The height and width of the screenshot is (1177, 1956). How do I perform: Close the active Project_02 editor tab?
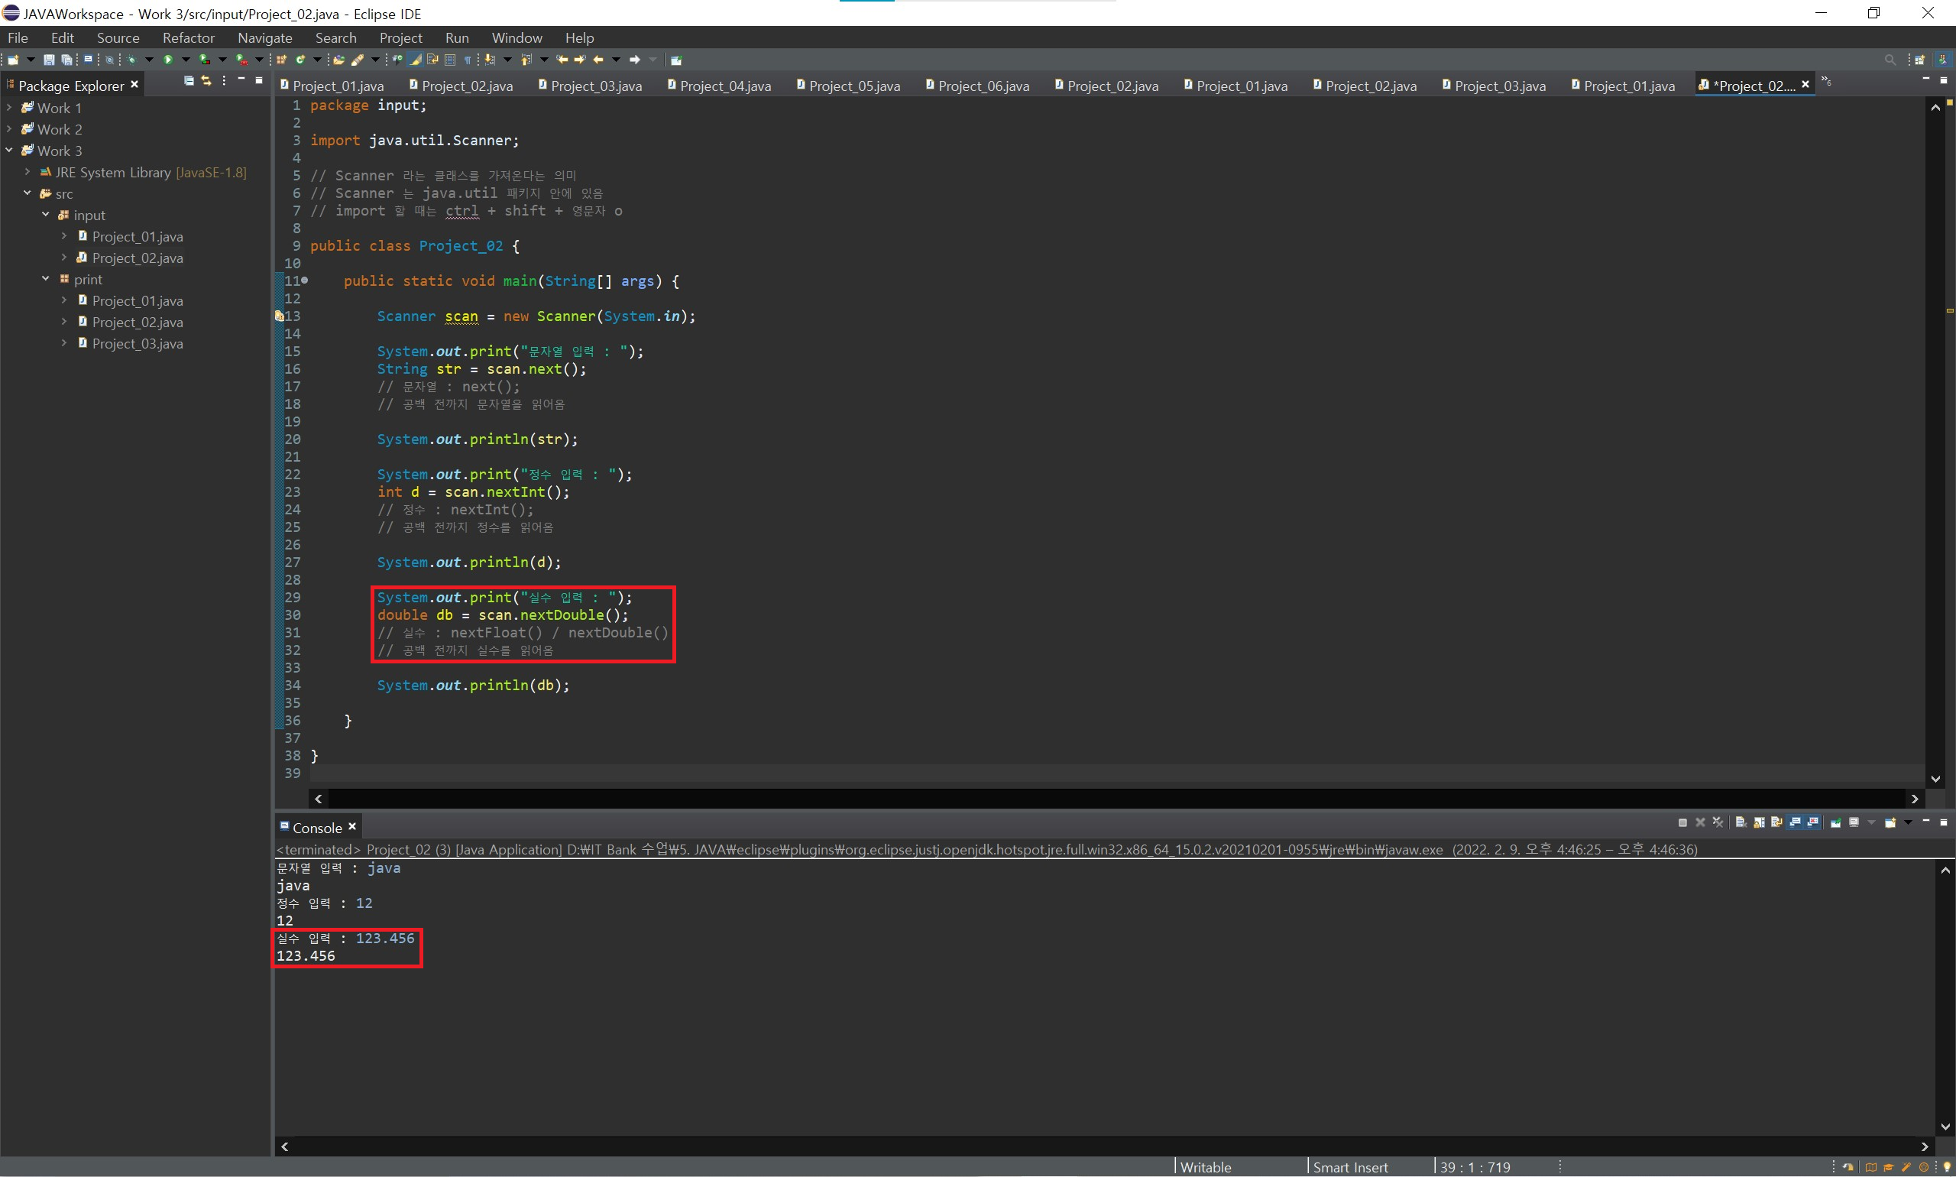pyautogui.click(x=1805, y=84)
